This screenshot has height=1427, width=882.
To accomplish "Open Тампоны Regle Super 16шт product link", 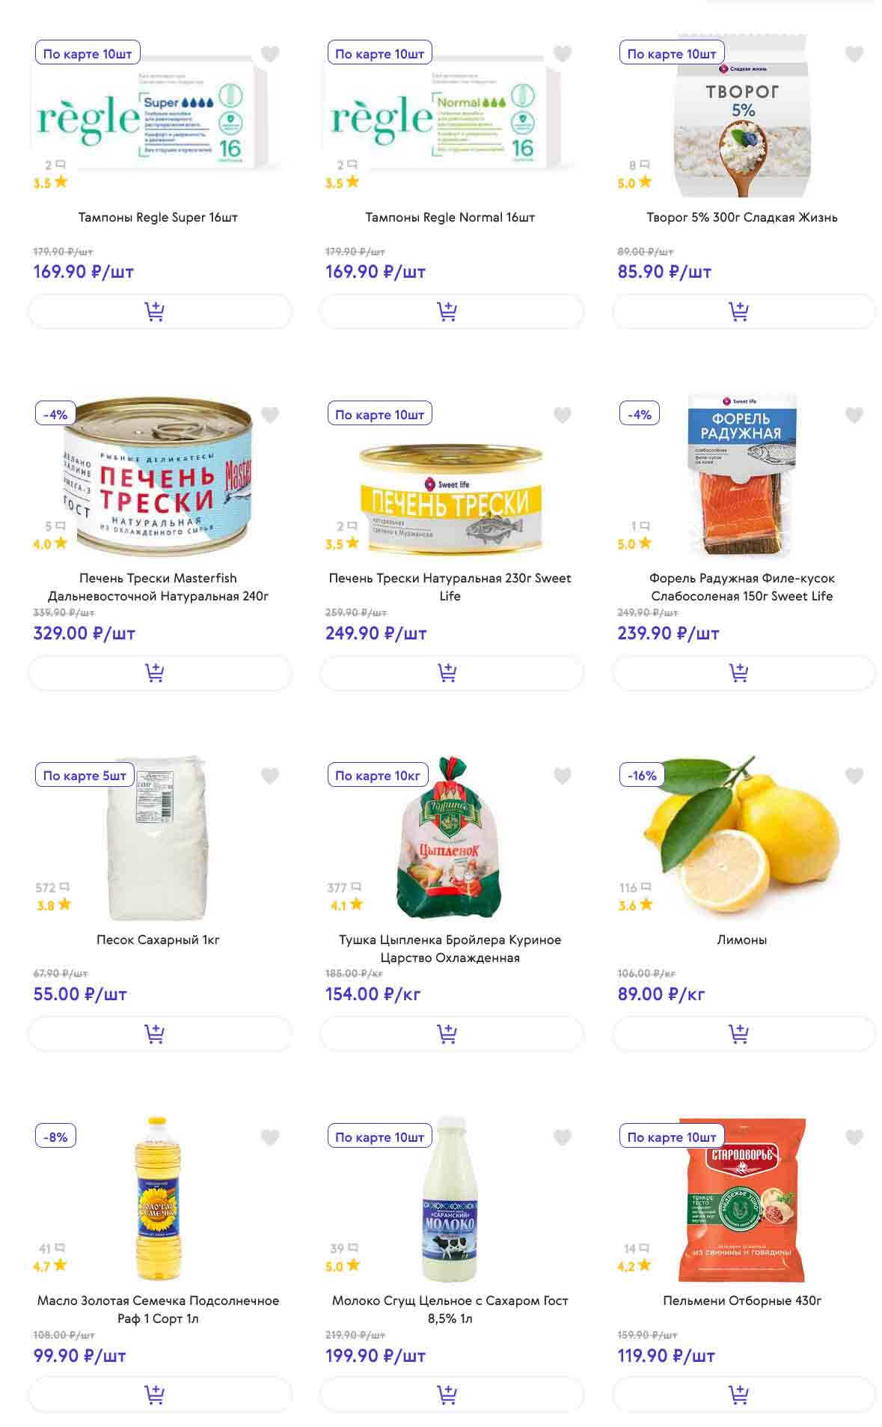I will [158, 217].
